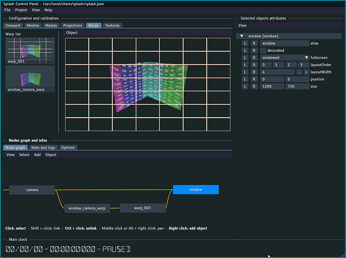Edit the size width field 1280
The height and width of the screenshot is (258, 346).
pos(272,86)
